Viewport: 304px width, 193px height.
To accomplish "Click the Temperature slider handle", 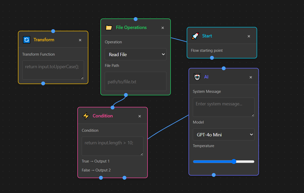I will (x=234, y=161).
